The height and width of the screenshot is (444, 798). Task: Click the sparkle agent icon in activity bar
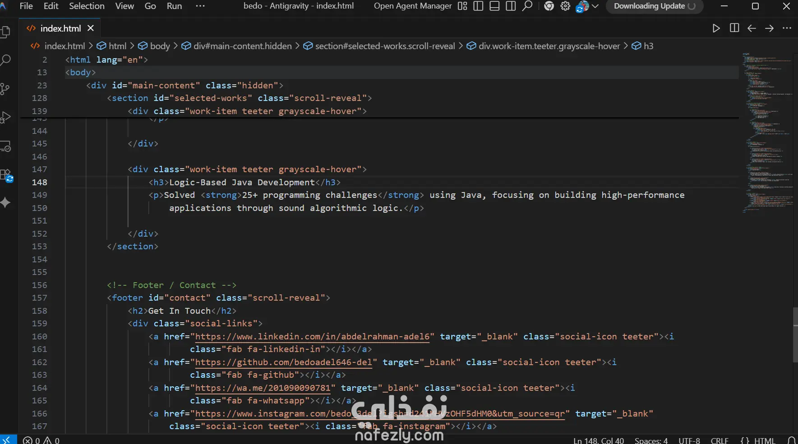pyautogui.click(x=5, y=203)
